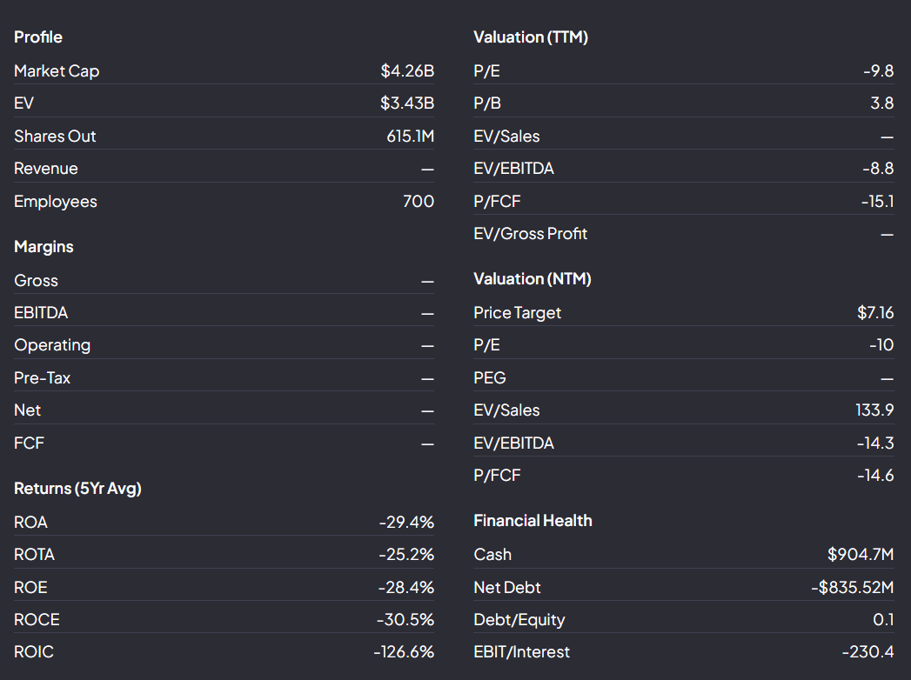Select the ROCE row label
The image size is (911, 680).
pos(37,620)
